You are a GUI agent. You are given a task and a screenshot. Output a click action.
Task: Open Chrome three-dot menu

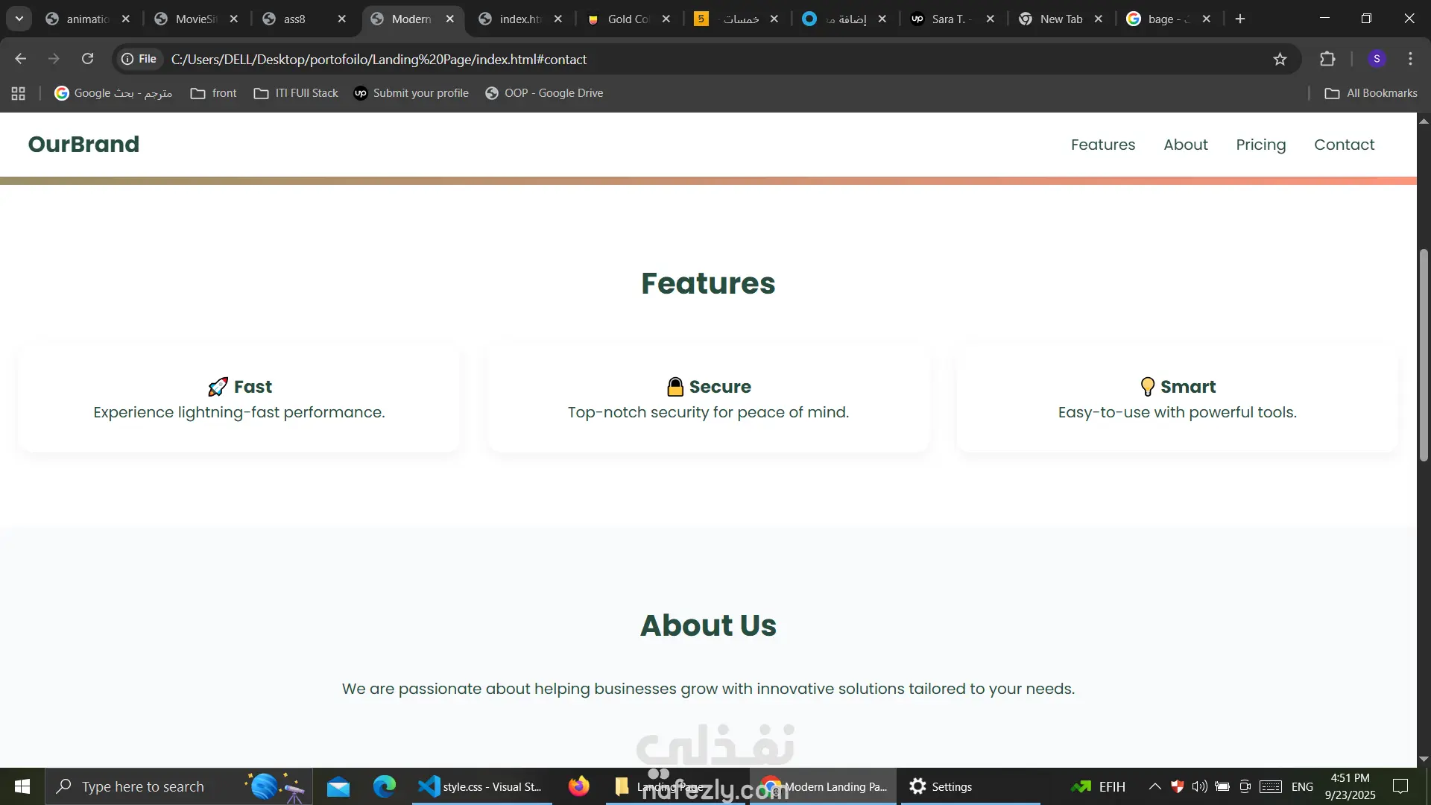coord(1410,59)
